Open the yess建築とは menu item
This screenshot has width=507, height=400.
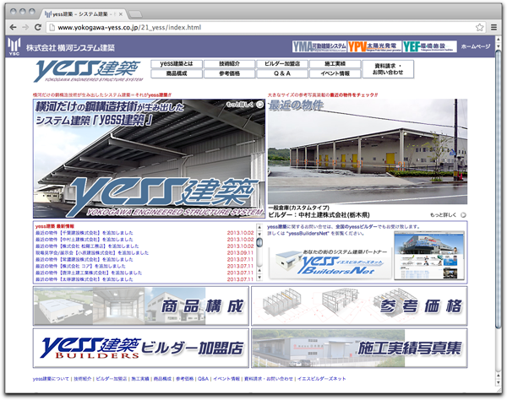coord(177,64)
